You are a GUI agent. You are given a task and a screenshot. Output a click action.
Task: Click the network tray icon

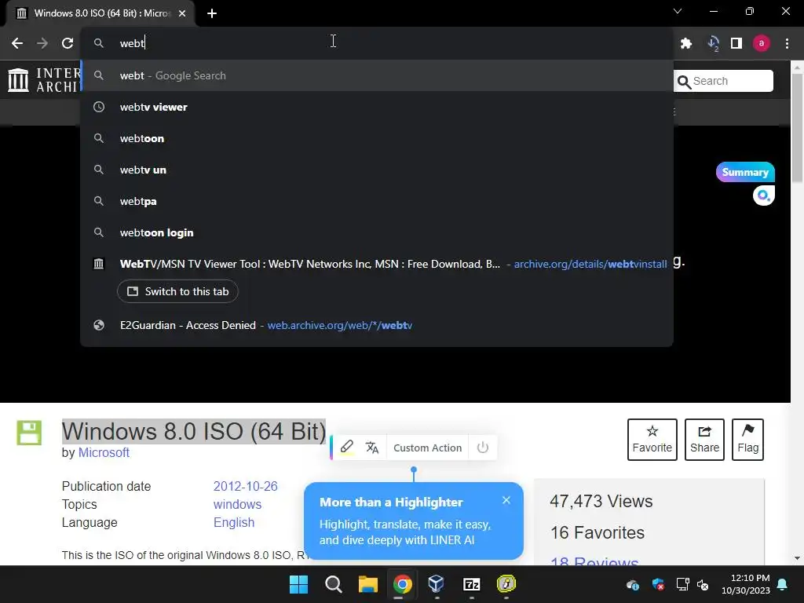[682, 584]
